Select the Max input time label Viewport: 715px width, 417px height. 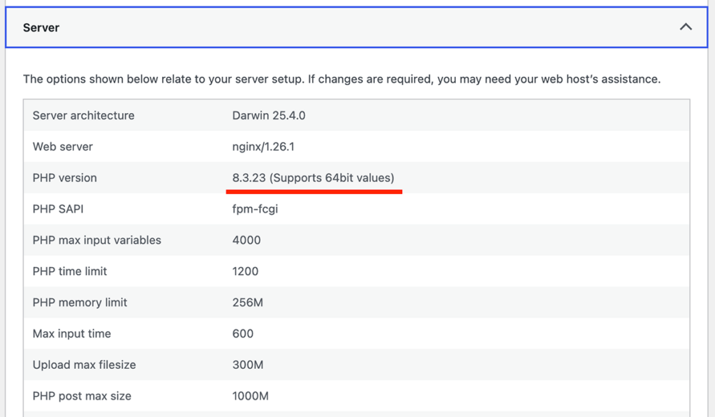[72, 334]
